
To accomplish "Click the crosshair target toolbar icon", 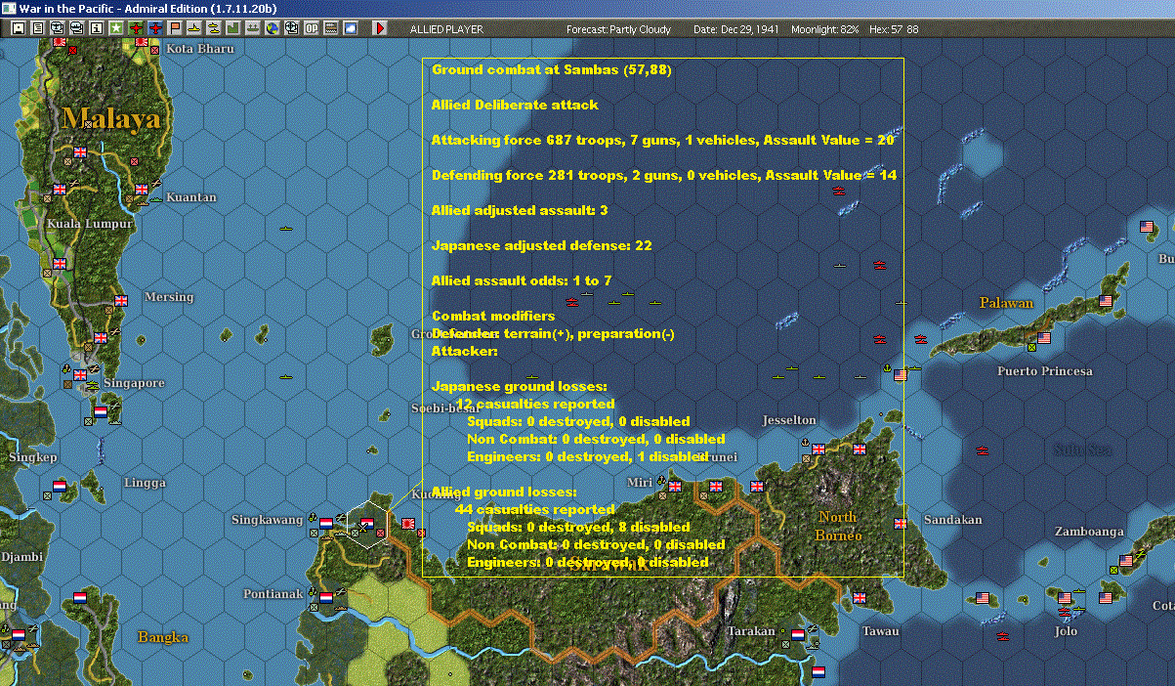I will tap(291, 29).
